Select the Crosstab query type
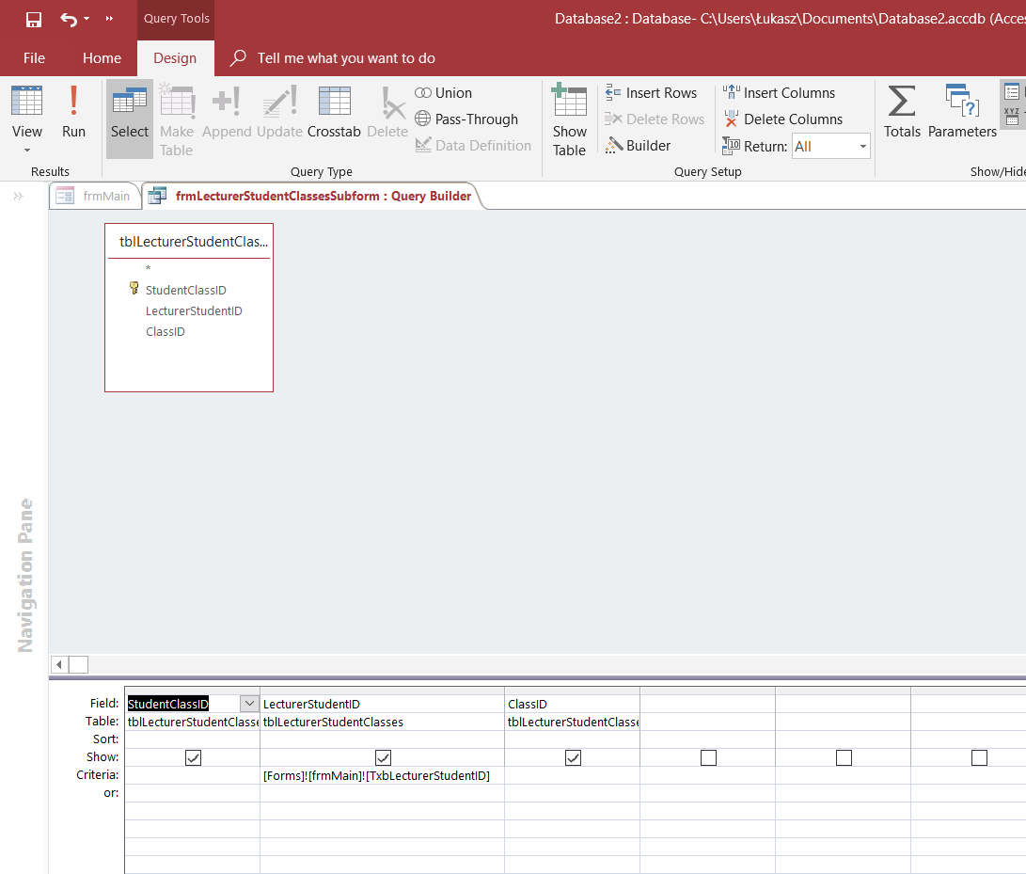This screenshot has width=1026, height=874. pos(334,113)
